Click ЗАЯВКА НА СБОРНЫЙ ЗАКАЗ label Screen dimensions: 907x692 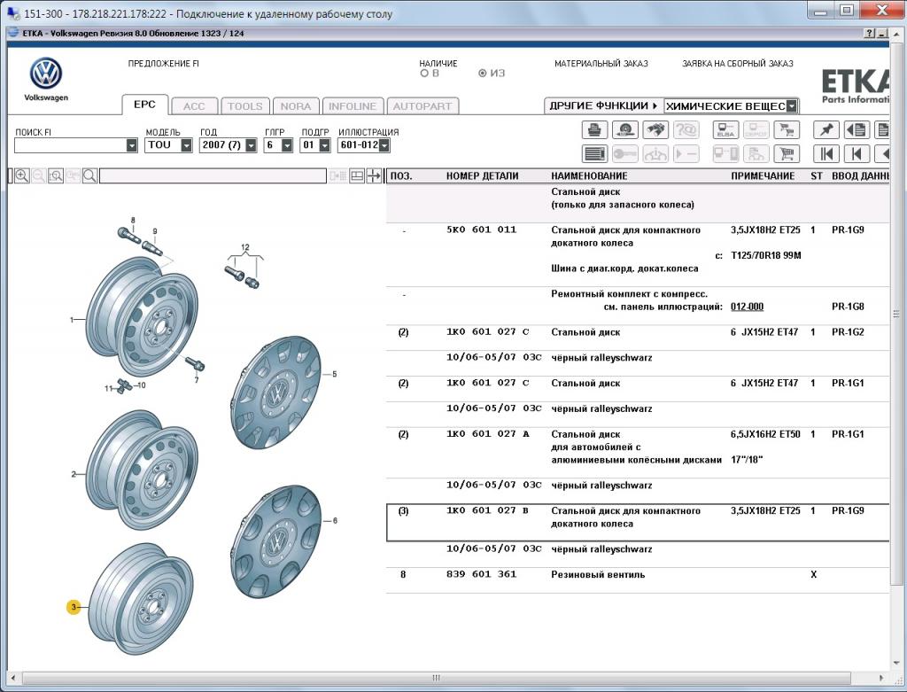(738, 64)
